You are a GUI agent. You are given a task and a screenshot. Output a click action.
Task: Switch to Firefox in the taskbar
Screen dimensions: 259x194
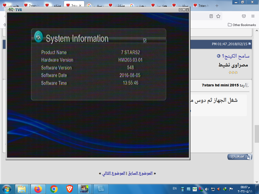click(38, 189)
